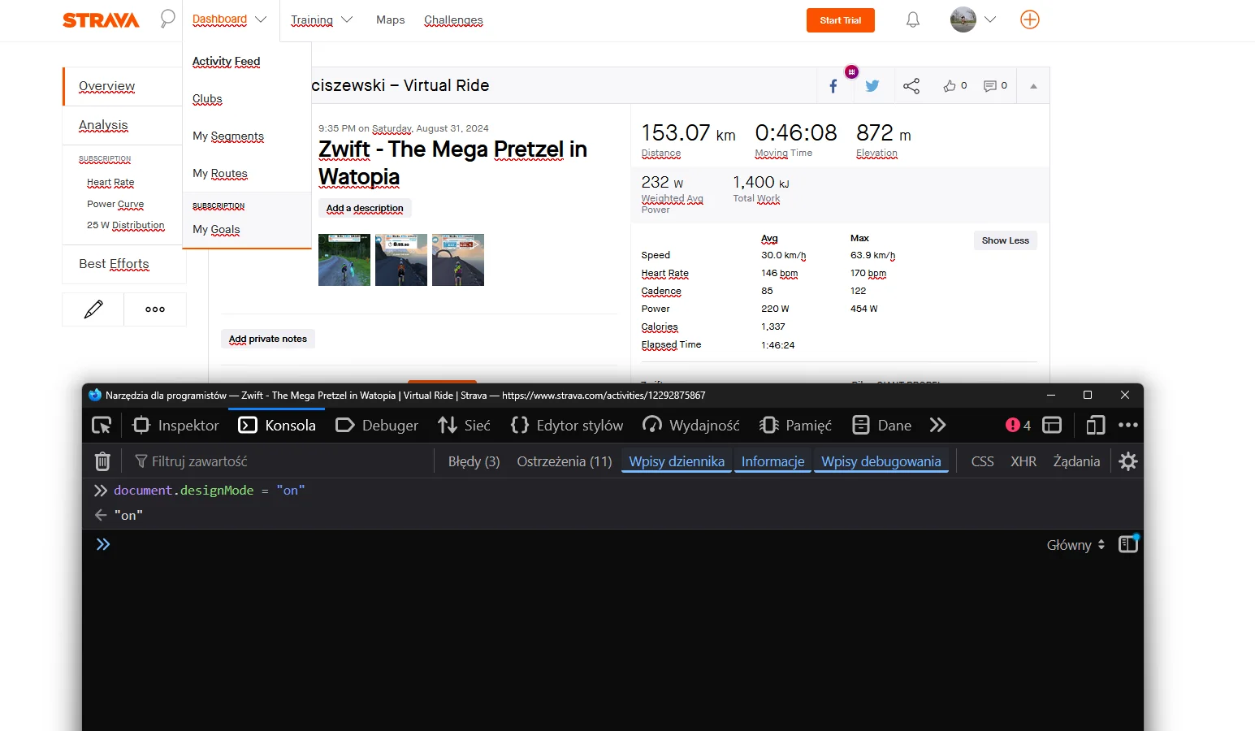This screenshot has height=731, width=1255.
Task: Open the Debuger tab
Action: [377, 425]
